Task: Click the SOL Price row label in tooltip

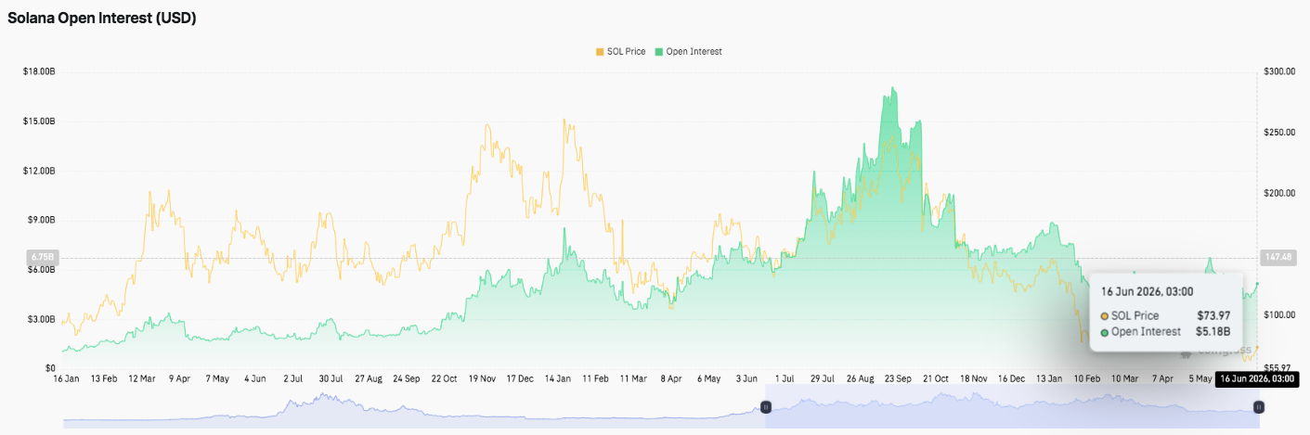Action: coord(1135,315)
